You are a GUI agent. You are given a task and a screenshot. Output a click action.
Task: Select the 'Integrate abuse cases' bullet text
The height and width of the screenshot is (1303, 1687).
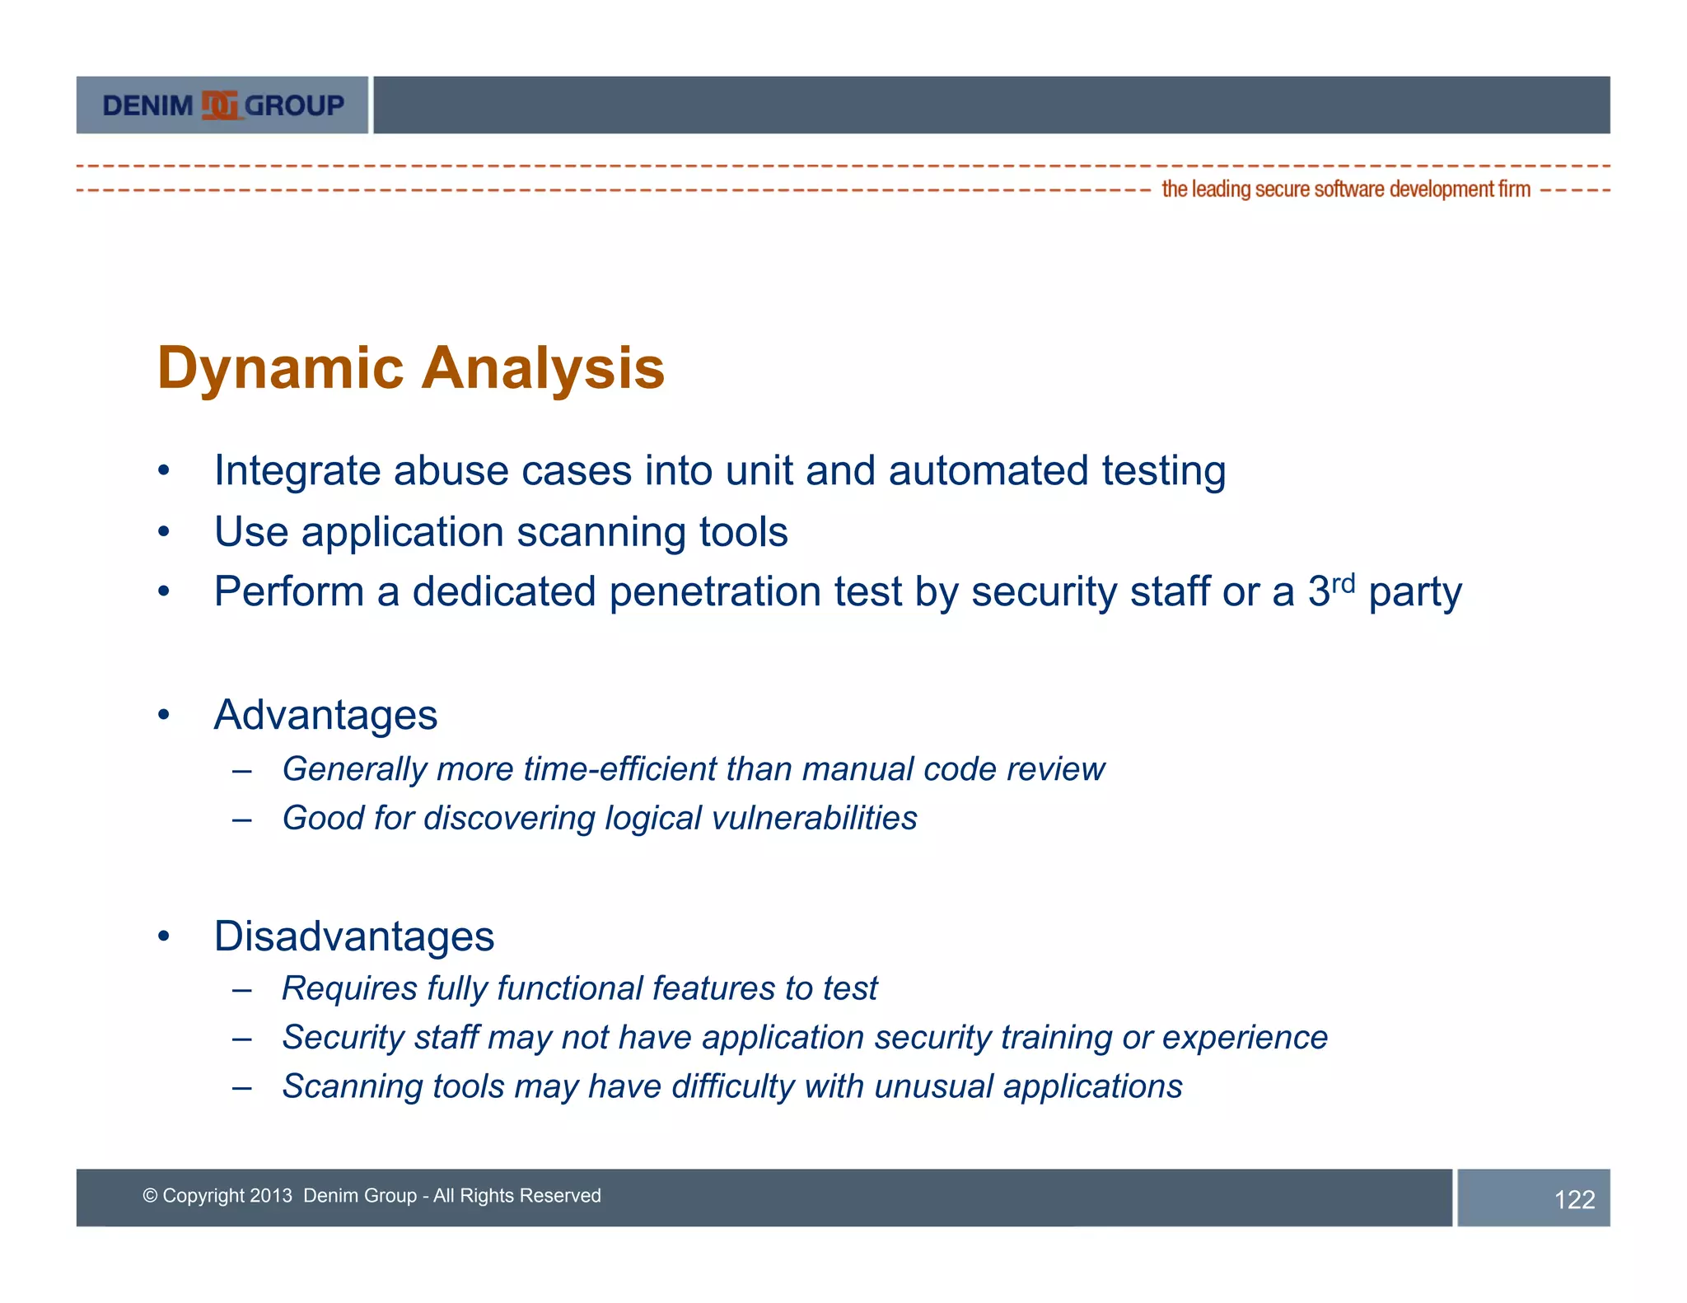coord(719,471)
